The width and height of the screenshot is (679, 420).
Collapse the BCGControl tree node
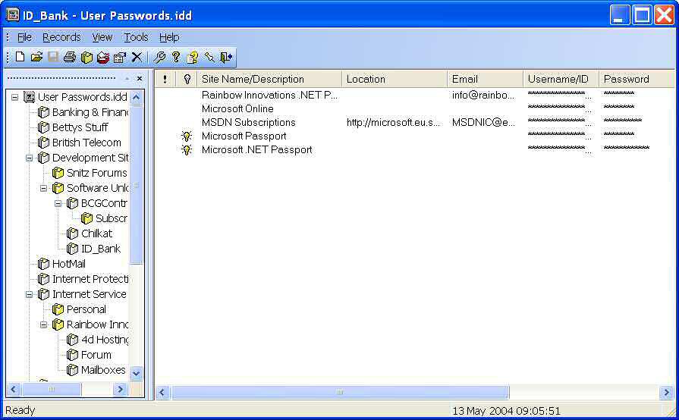point(58,203)
